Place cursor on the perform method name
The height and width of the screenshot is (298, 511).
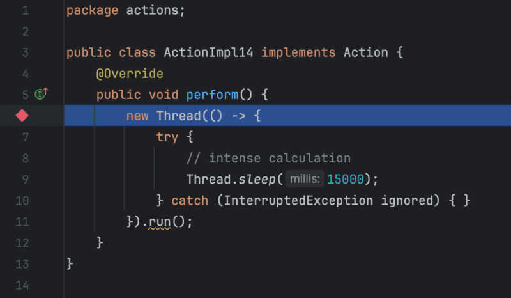(212, 95)
